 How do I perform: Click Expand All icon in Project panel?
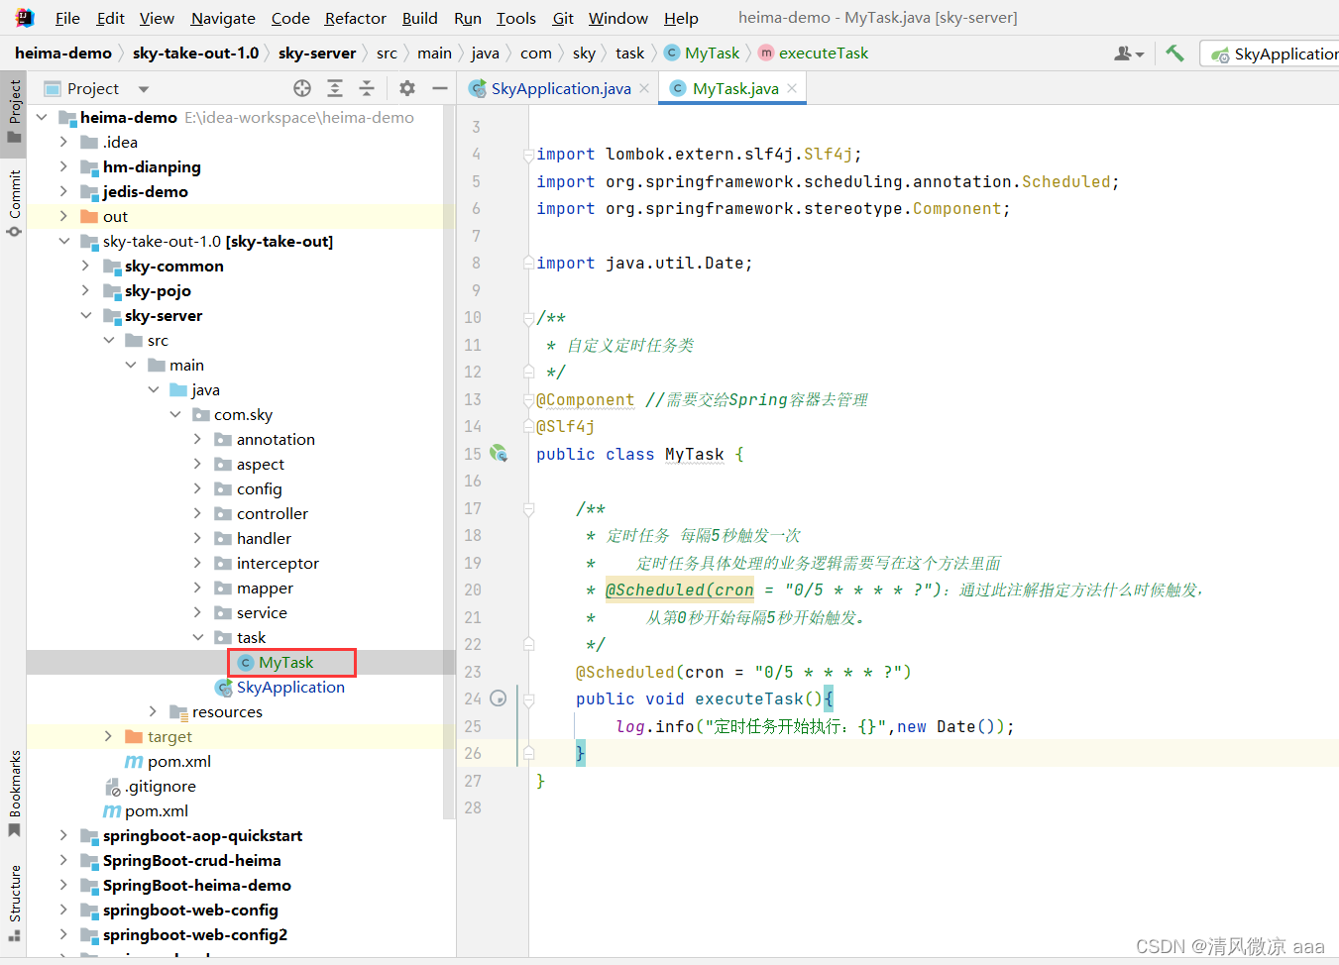pyautogui.click(x=335, y=88)
